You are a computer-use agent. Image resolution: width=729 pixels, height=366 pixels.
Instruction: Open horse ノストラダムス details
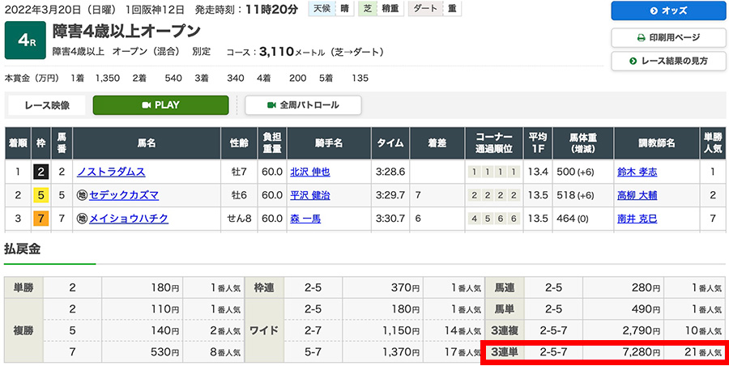[111, 172]
